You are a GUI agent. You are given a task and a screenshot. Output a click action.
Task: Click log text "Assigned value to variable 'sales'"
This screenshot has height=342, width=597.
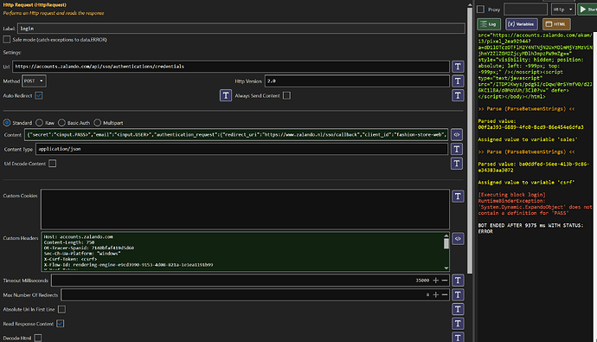527,139
